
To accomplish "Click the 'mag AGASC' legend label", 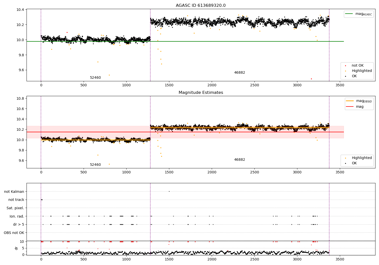I will tap(364, 14).
